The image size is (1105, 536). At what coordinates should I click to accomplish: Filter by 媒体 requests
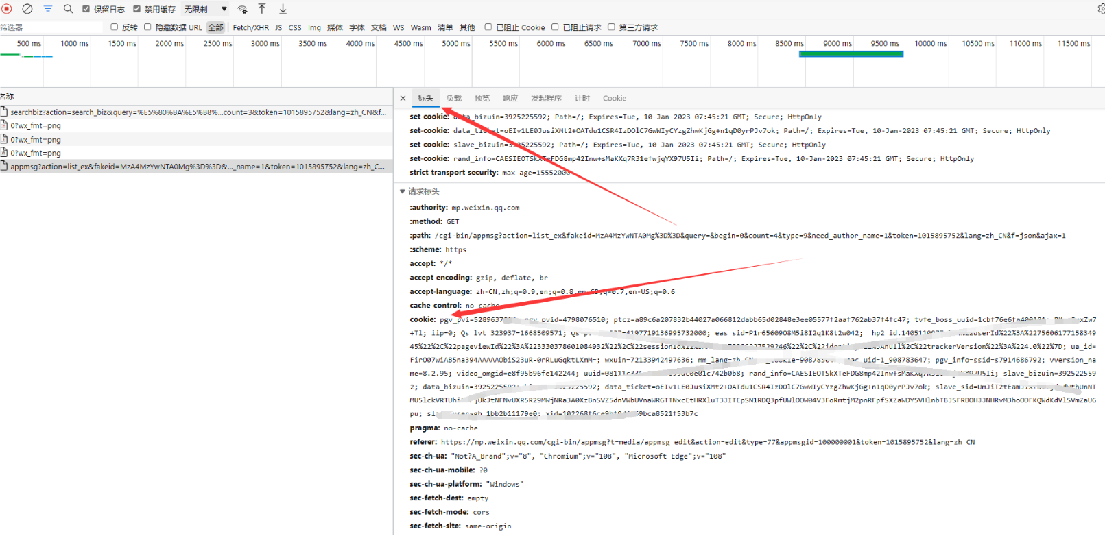pyautogui.click(x=335, y=27)
